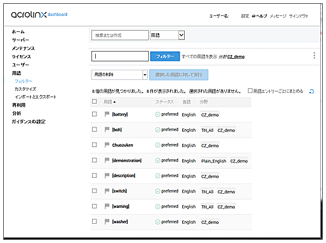Click the Acrolinx dashboard logo
This screenshot has height=243, width=326.
point(39,15)
